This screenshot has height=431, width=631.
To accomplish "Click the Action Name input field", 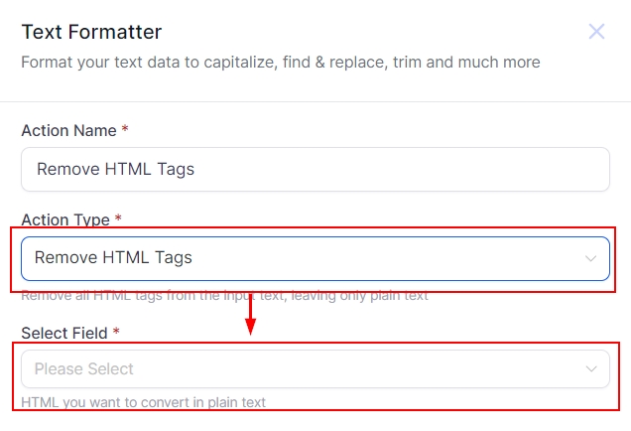I will pyautogui.click(x=315, y=169).
